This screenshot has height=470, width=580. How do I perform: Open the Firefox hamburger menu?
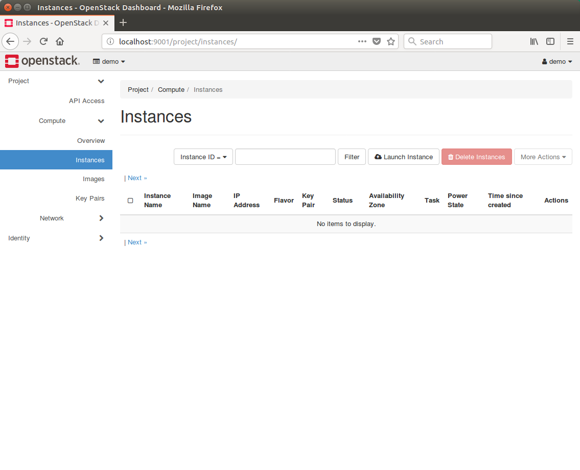570,41
